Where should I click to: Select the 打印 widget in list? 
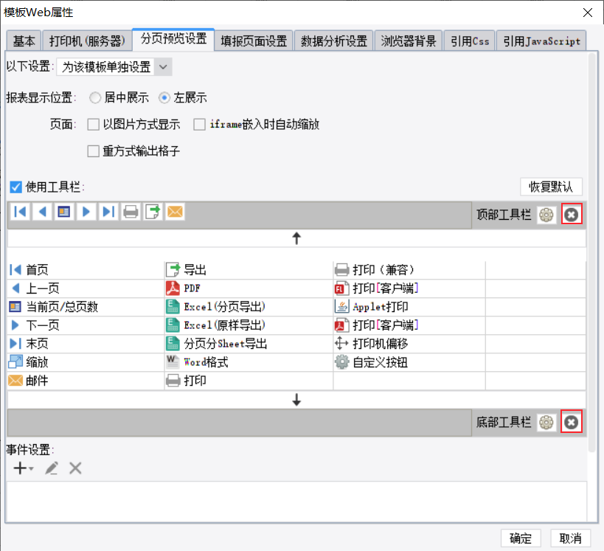click(249, 381)
